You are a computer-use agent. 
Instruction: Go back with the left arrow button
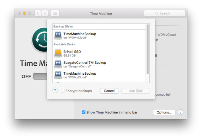pyautogui.click(x=38, y=13)
